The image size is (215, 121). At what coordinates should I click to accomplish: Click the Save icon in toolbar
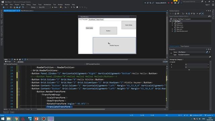(17, 7)
